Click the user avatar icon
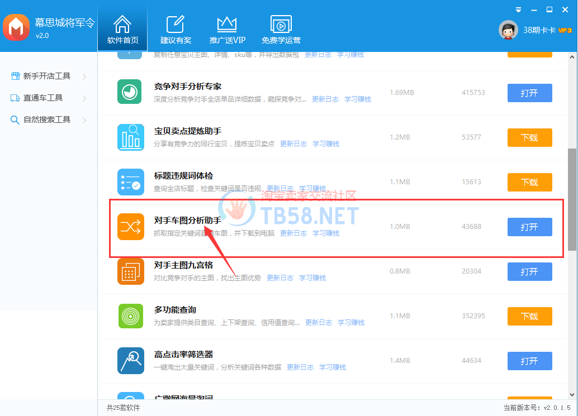Screen dimensions: 578x416 pos(508,30)
